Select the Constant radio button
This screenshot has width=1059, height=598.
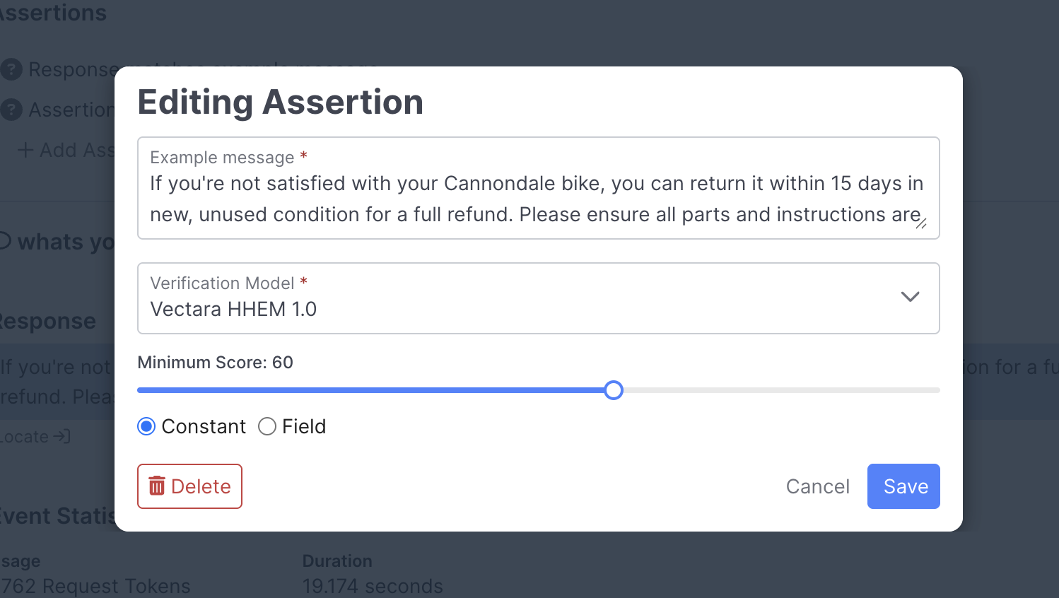146,426
